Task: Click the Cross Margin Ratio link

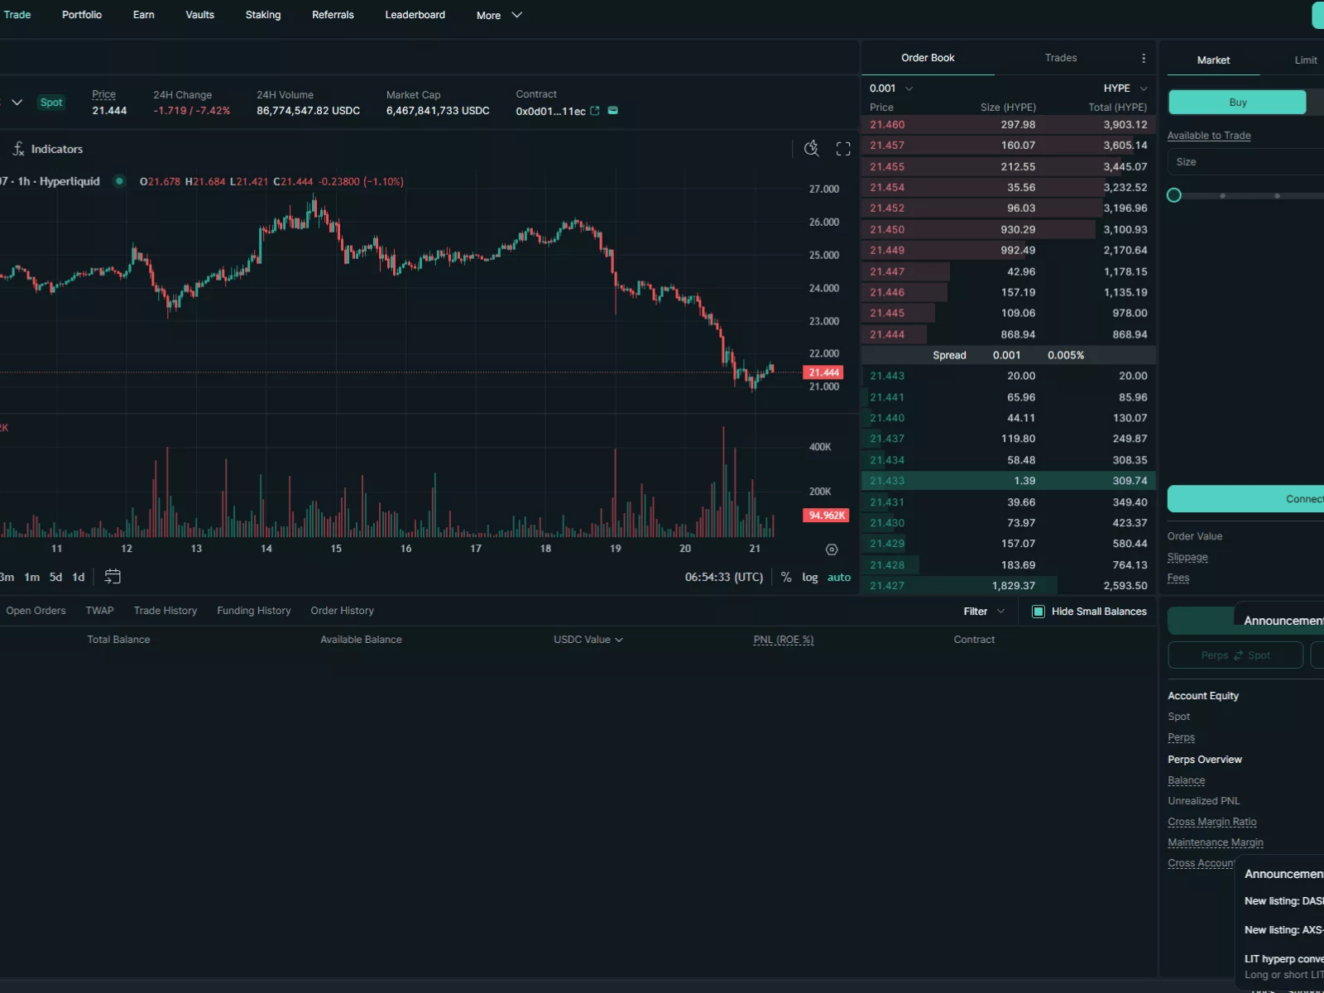Action: pos(1212,822)
